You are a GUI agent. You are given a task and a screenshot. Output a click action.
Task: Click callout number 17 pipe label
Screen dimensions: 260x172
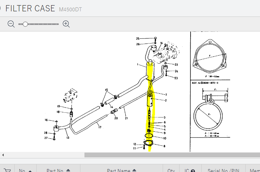[99, 127]
